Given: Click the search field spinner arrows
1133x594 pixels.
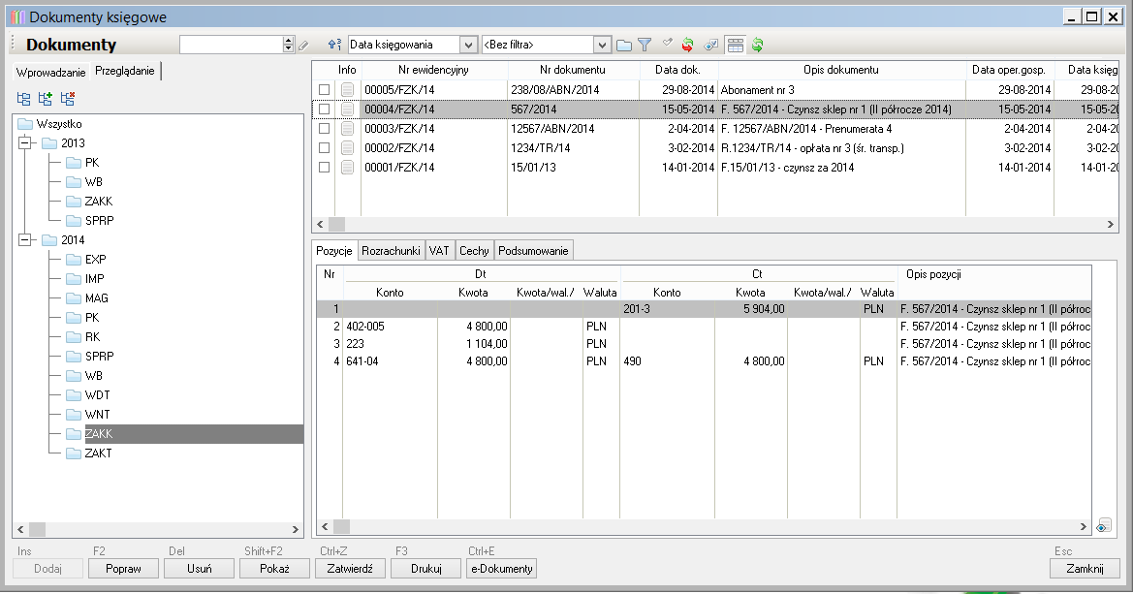Looking at the screenshot, I should pyautogui.click(x=288, y=45).
